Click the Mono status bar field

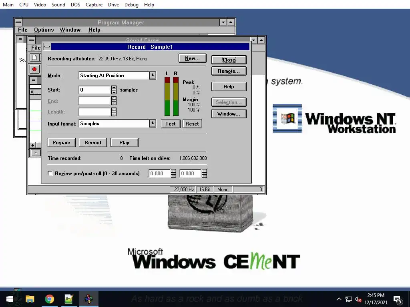pos(223,189)
